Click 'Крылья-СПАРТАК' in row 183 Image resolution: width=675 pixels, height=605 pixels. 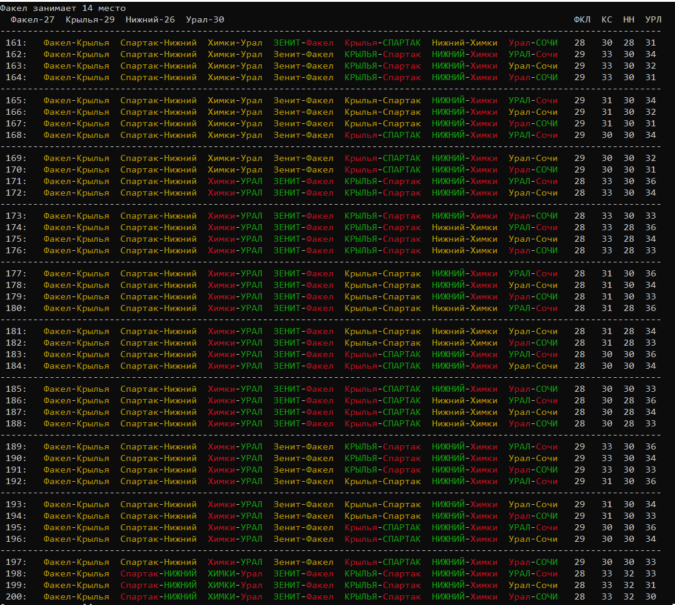coord(383,355)
